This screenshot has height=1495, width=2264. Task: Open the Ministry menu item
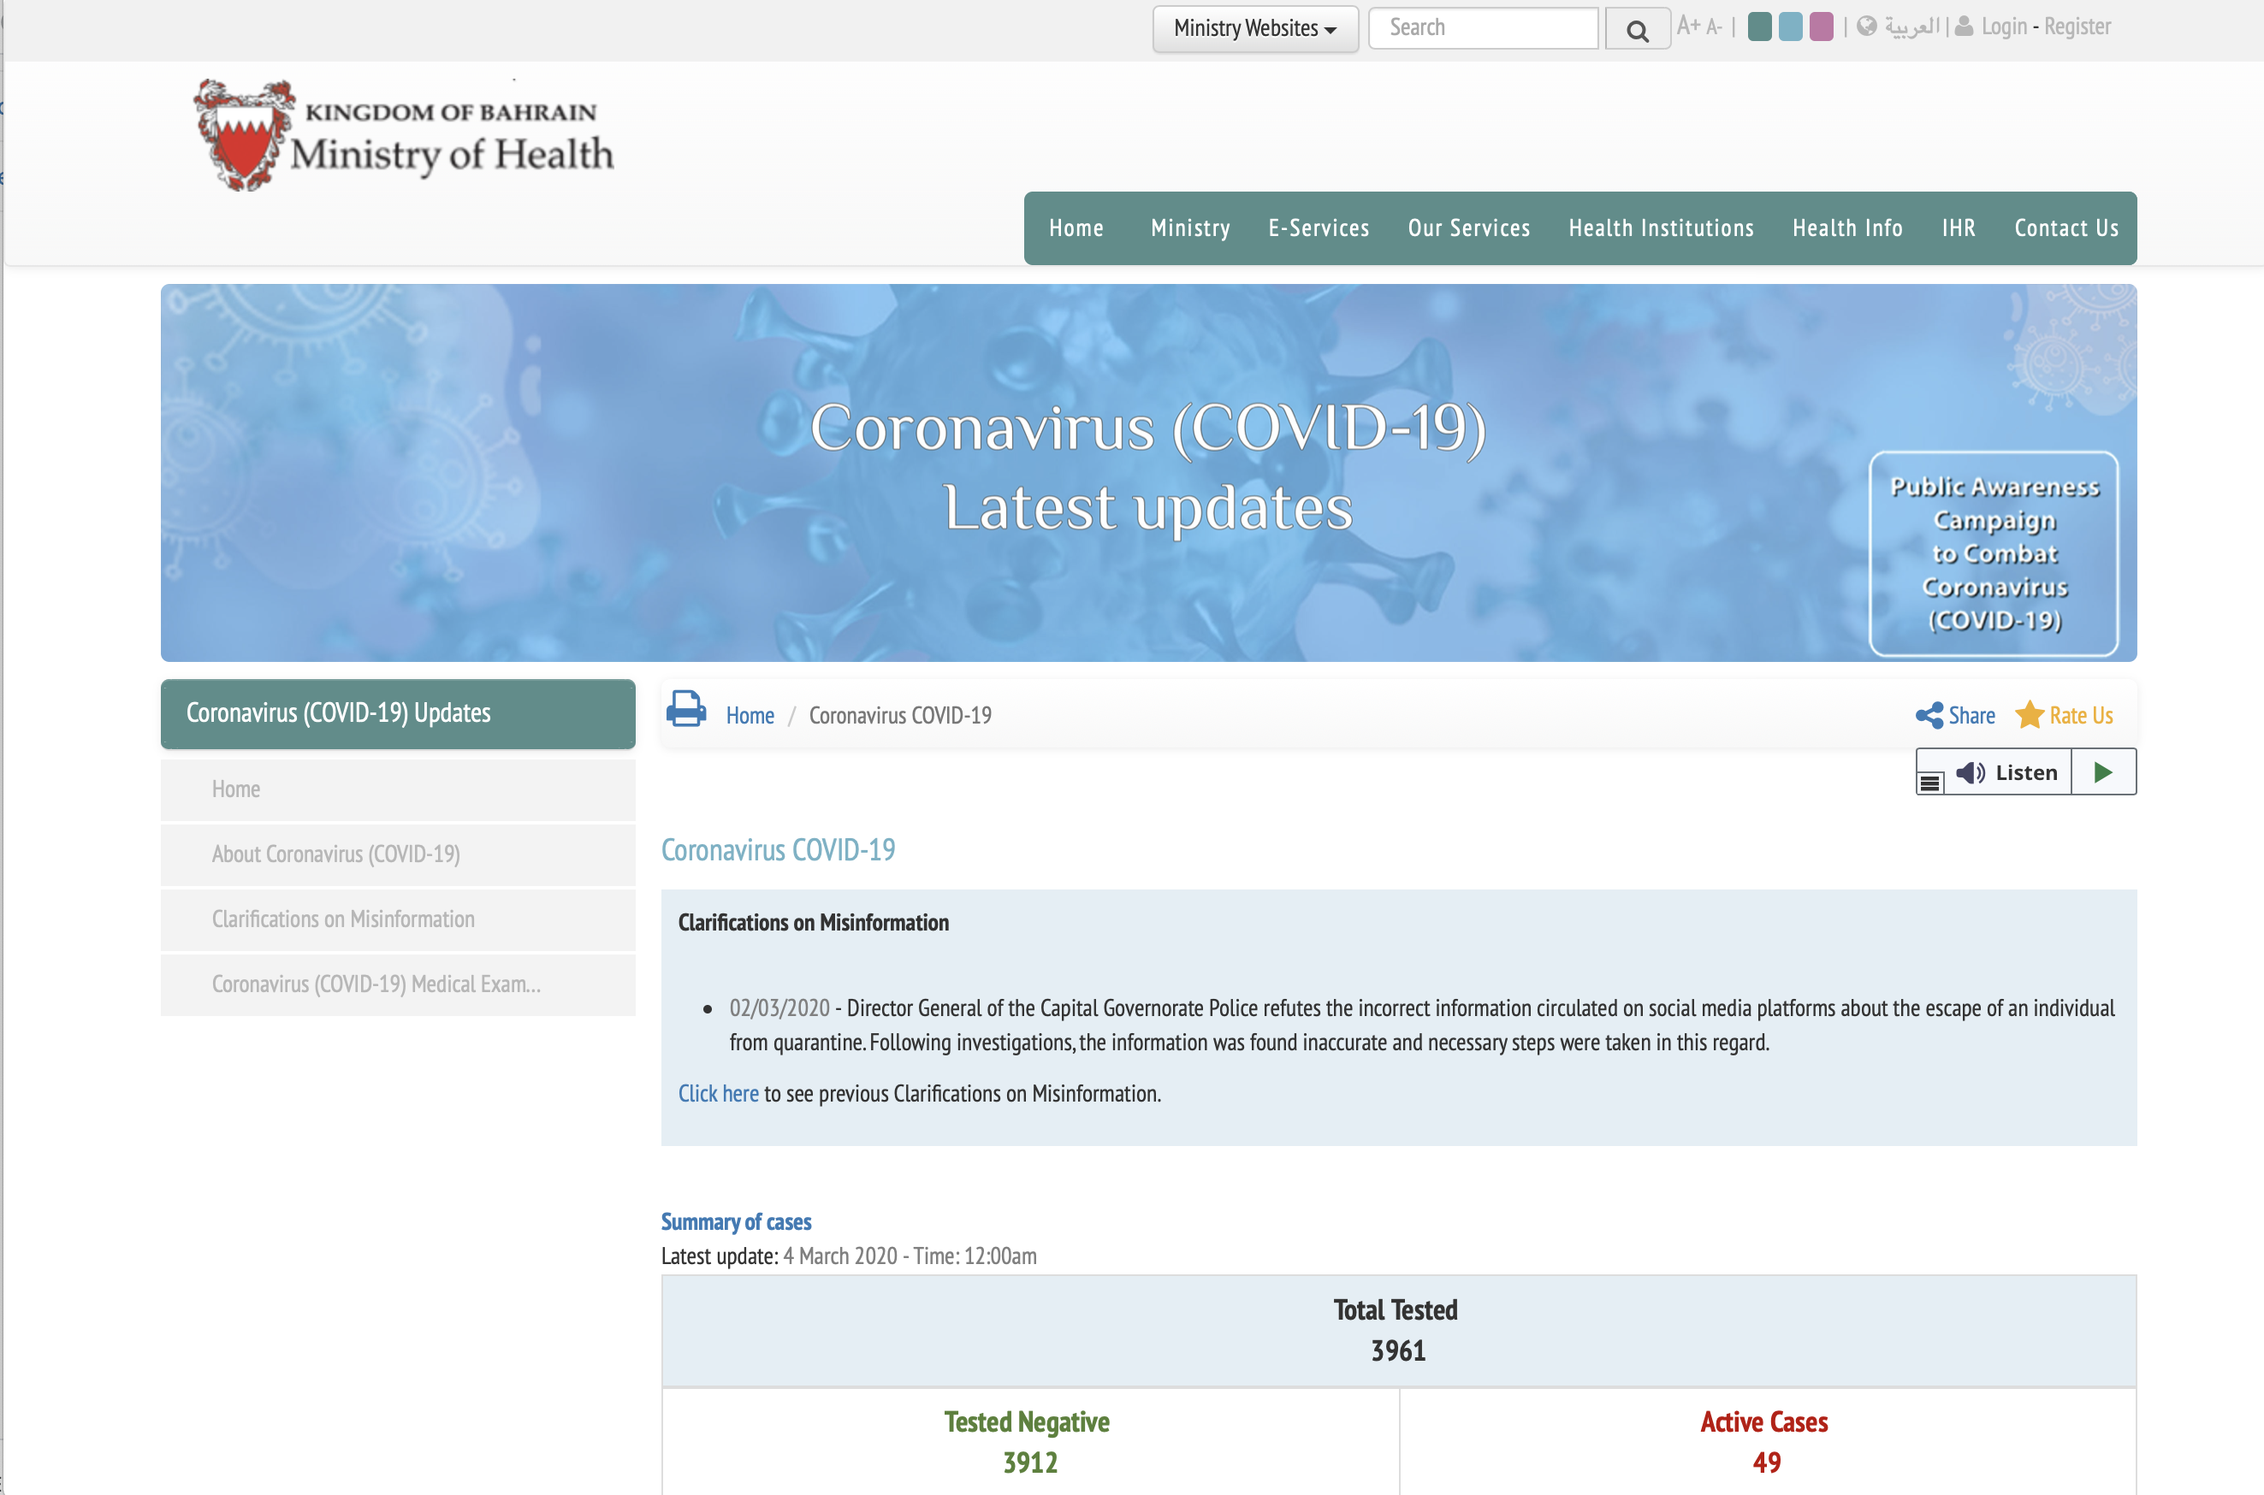pos(1189,227)
